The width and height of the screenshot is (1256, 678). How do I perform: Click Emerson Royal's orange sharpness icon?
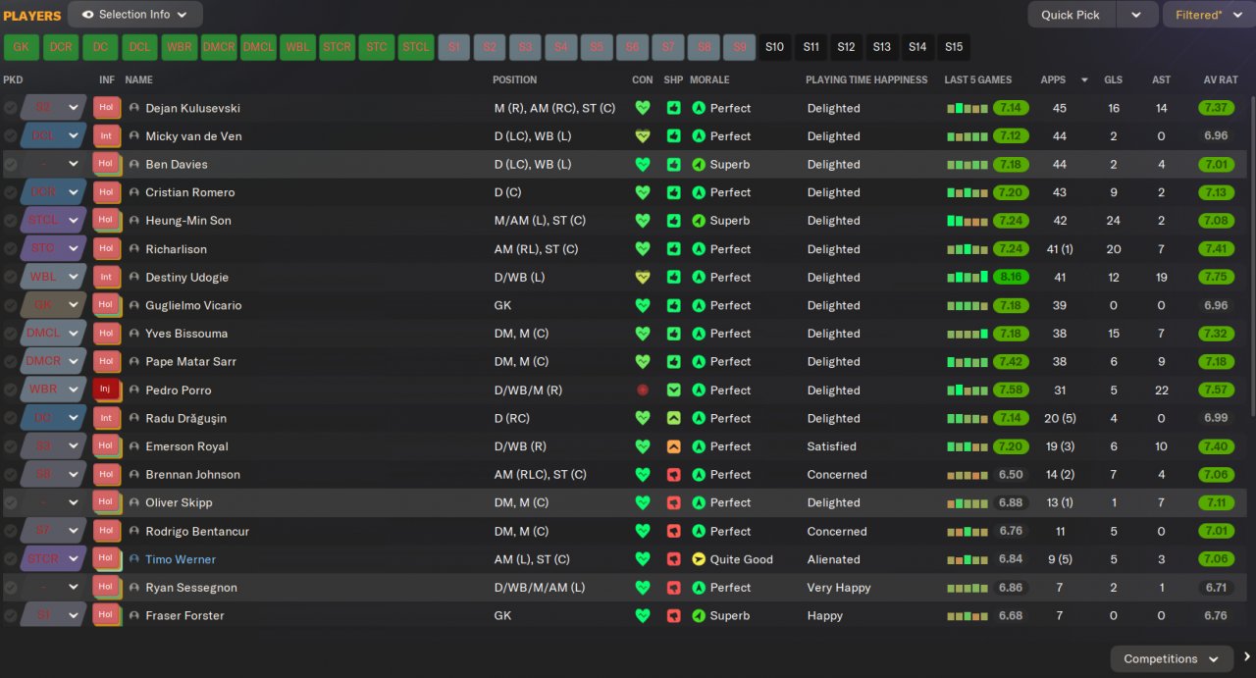[x=673, y=446]
